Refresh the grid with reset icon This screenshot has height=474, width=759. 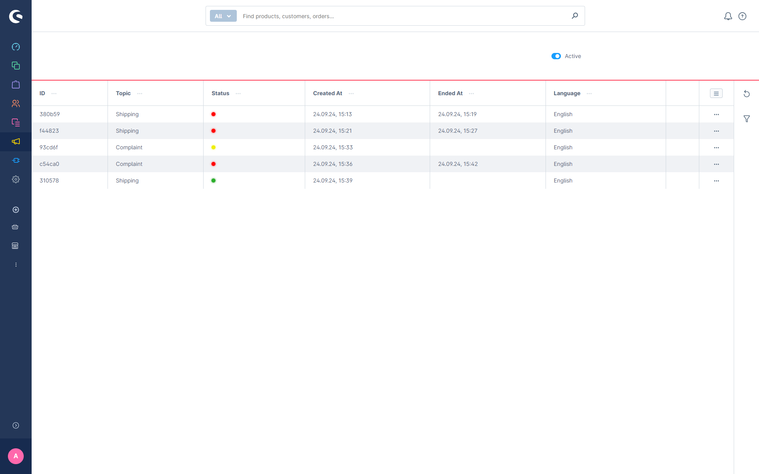point(747,94)
